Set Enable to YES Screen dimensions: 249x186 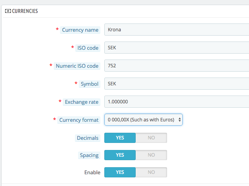point(120,172)
